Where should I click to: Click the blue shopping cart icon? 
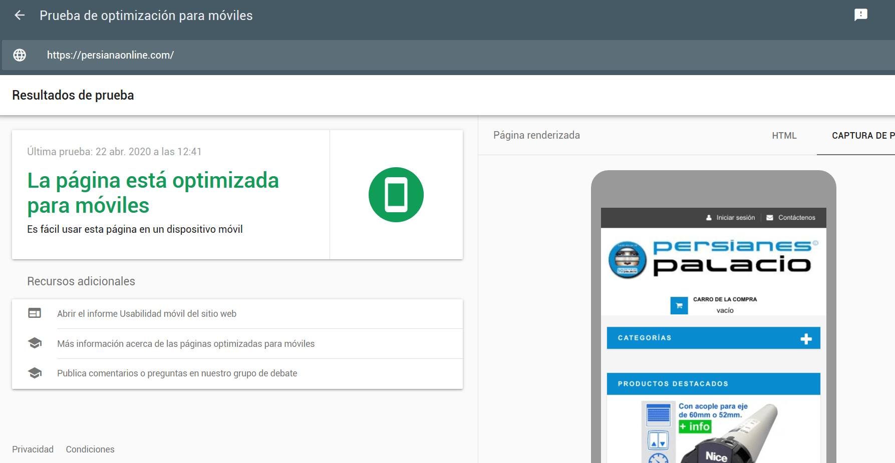click(x=679, y=305)
